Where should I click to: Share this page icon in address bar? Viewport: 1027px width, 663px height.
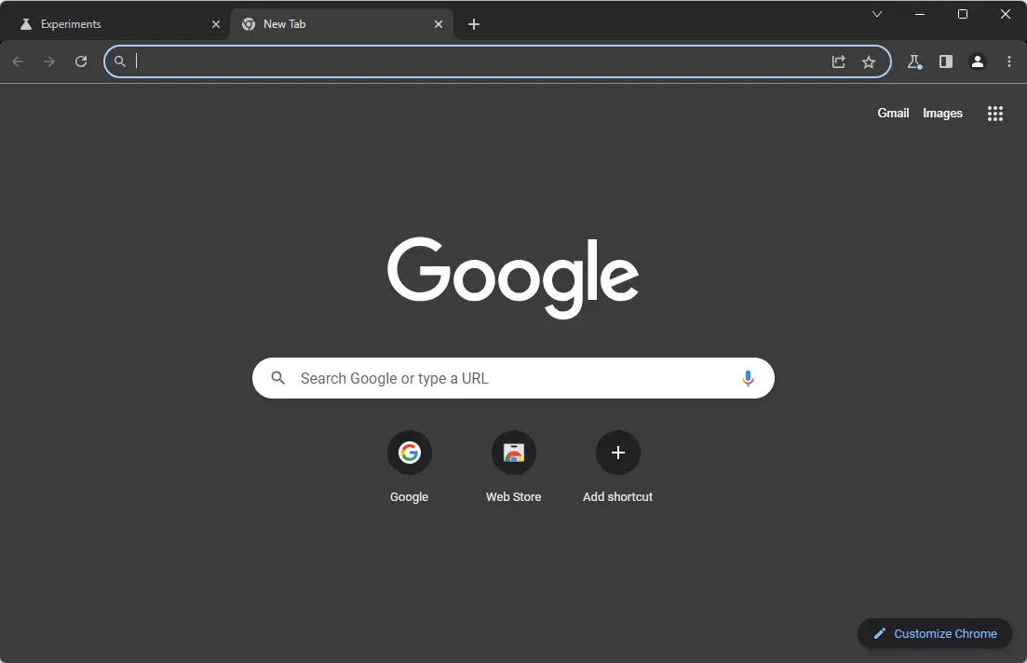pos(838,61)
